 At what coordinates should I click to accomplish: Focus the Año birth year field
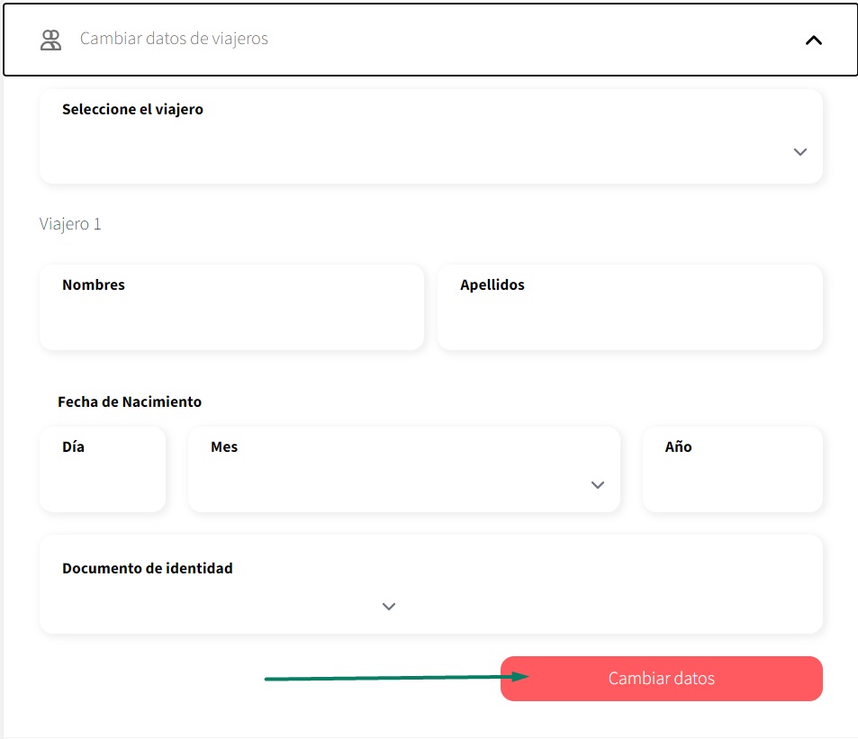pyautogui.click(x=732, y=469)
